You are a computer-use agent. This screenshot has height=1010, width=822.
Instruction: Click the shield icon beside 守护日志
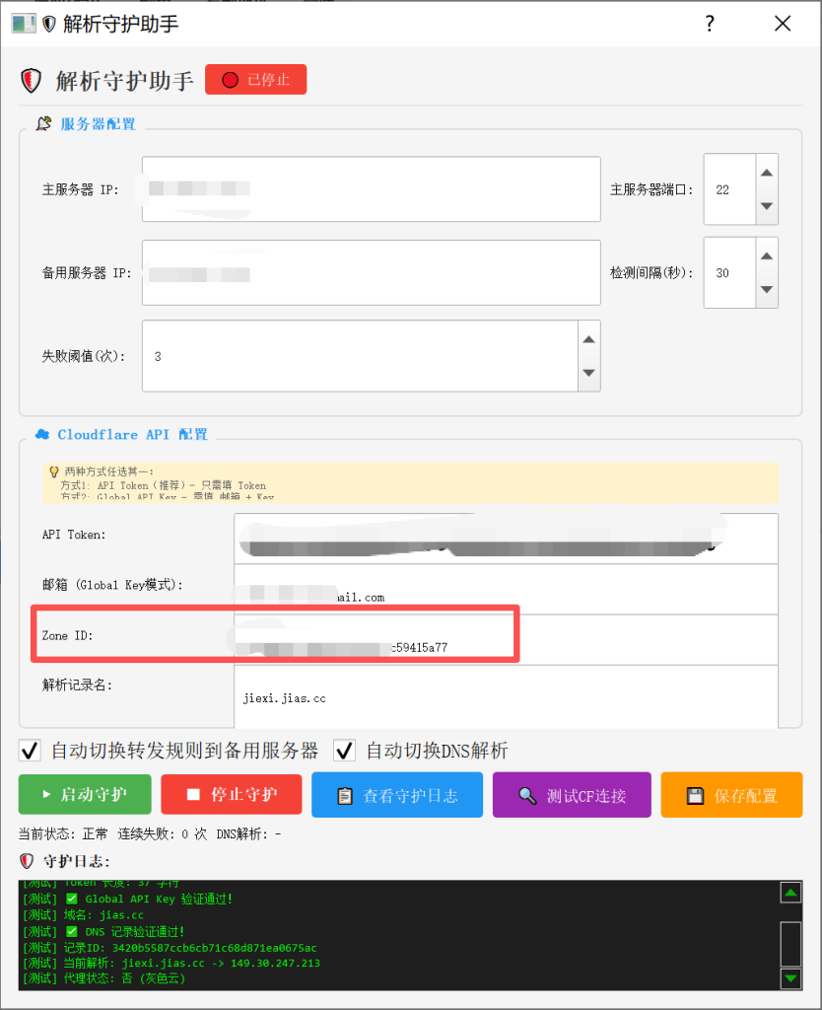[27, 861]
